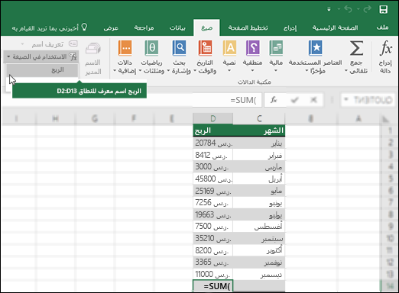The height and width of the screenshot is (293, 399).
Task: Switch to Page Layout tab (تخطيط الصفحة)
Action: [248, 27]
